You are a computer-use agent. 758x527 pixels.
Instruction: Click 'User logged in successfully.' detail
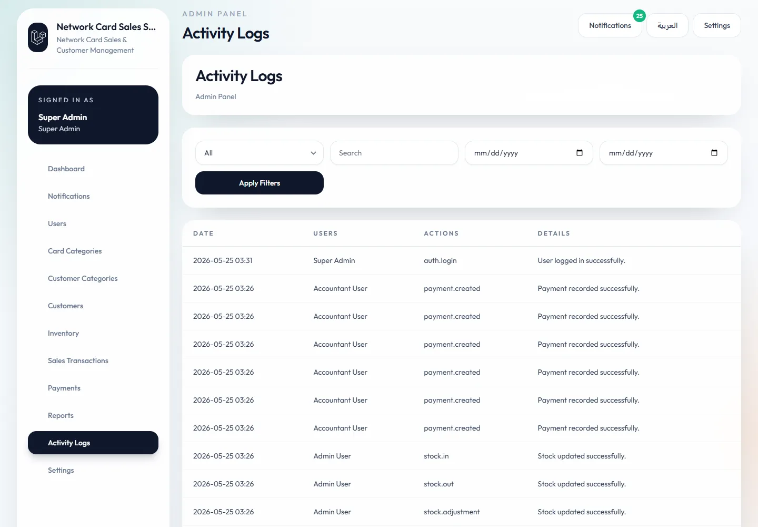click(x=581, y=260)
